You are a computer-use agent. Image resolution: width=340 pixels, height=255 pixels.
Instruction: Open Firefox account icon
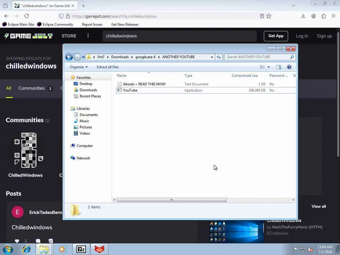(x=313, y=16)
